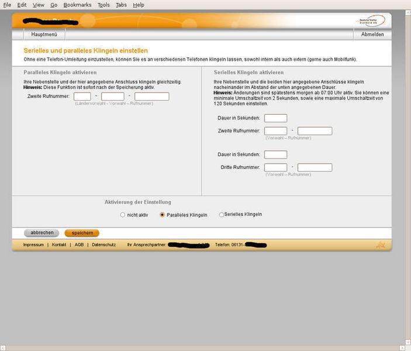Open the Tools menu
This screenshot has height=351, width=411.
[x=103, y=5]
